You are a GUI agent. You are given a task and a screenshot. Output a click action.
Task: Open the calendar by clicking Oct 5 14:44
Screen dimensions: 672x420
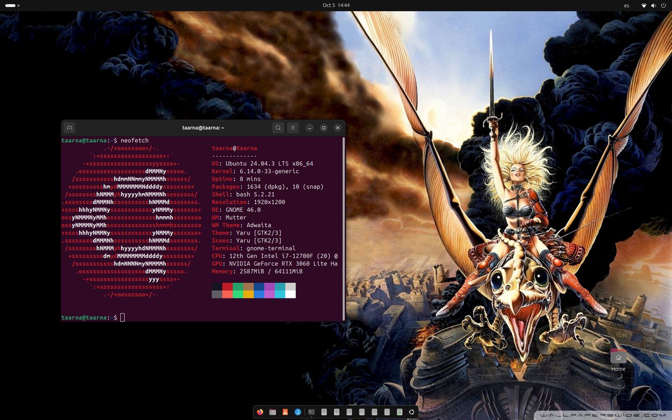336,5
